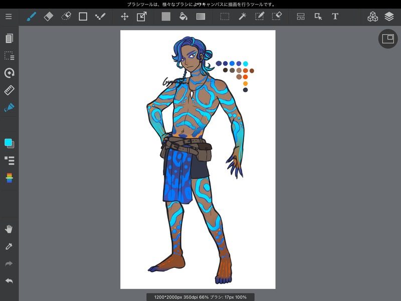Toggle the navigator preview window button
This screenshot has height=301, width=401.
pyautogui.click(x=388, y=39)
